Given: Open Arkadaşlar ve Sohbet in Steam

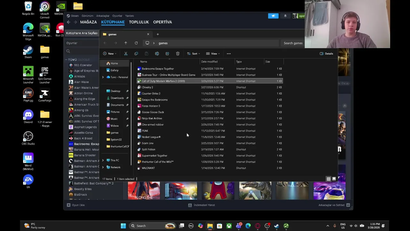Looking at the screenshot, I should 334,205.
